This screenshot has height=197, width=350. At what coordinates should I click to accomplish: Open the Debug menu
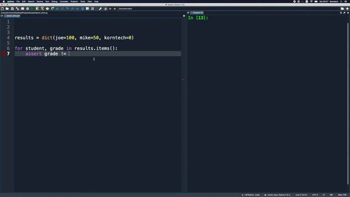coord(54,2)
